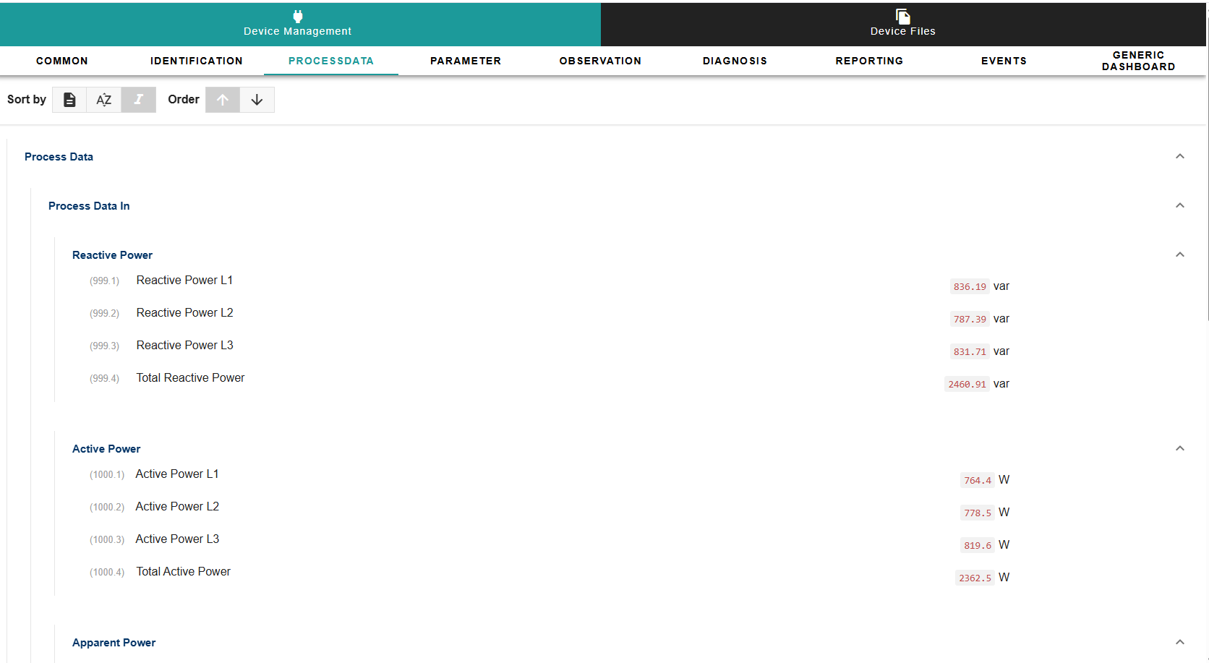This screenshot has height=663, width=1209.
Task: Open the Generic Dashboard tab
Action: (x=1138, y=61)
